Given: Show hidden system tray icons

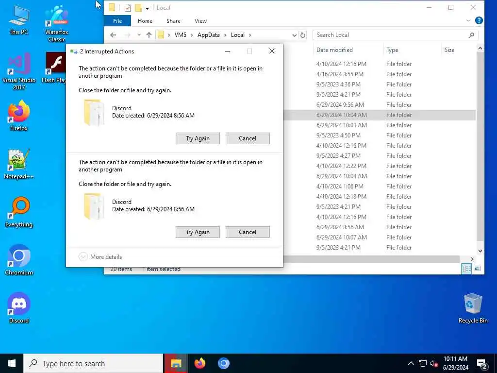Looking at the screenshot, I should 411,363.
